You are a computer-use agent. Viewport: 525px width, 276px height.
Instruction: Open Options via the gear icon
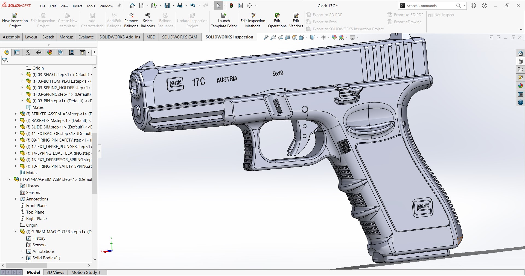(249, 5)
